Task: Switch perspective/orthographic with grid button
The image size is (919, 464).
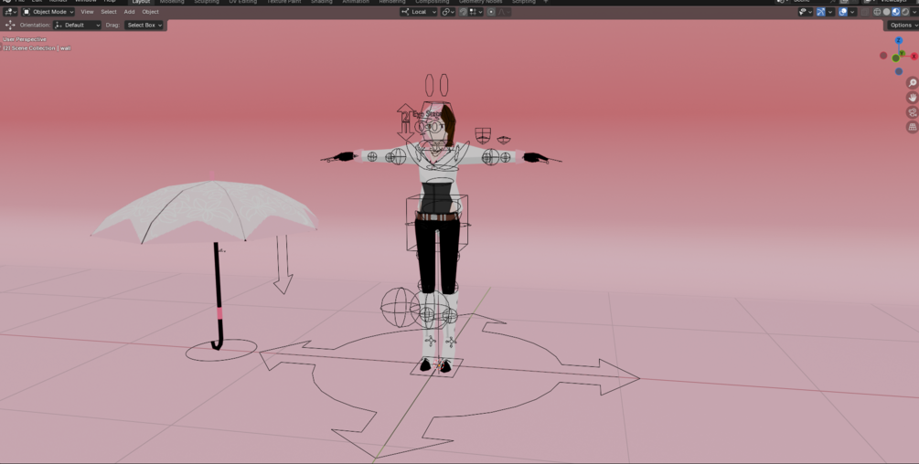Action: point(912,126)
